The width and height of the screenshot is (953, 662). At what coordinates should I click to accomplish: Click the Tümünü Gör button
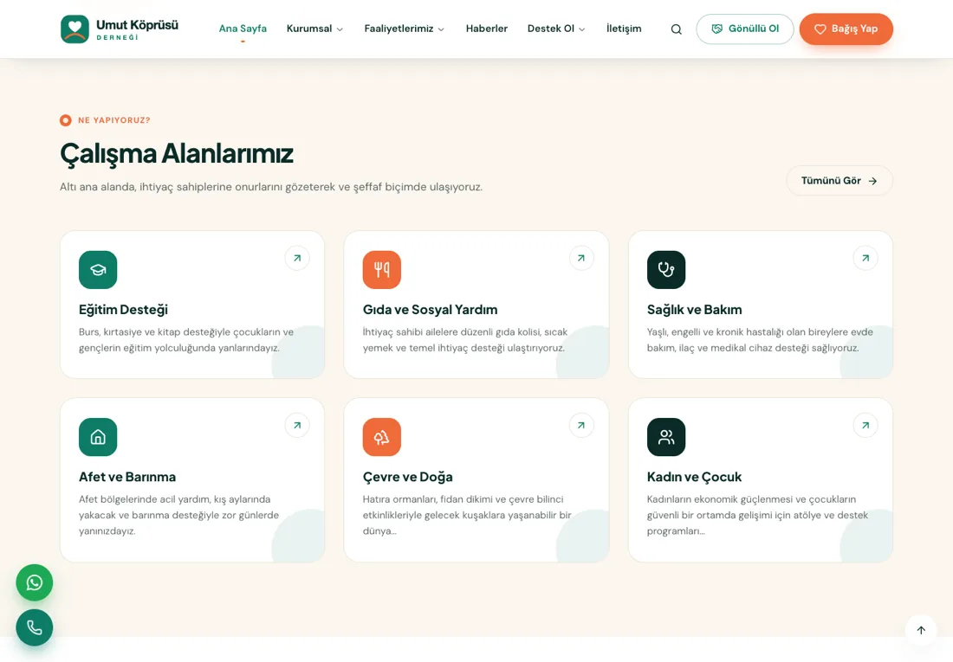(x=840, y=181)
